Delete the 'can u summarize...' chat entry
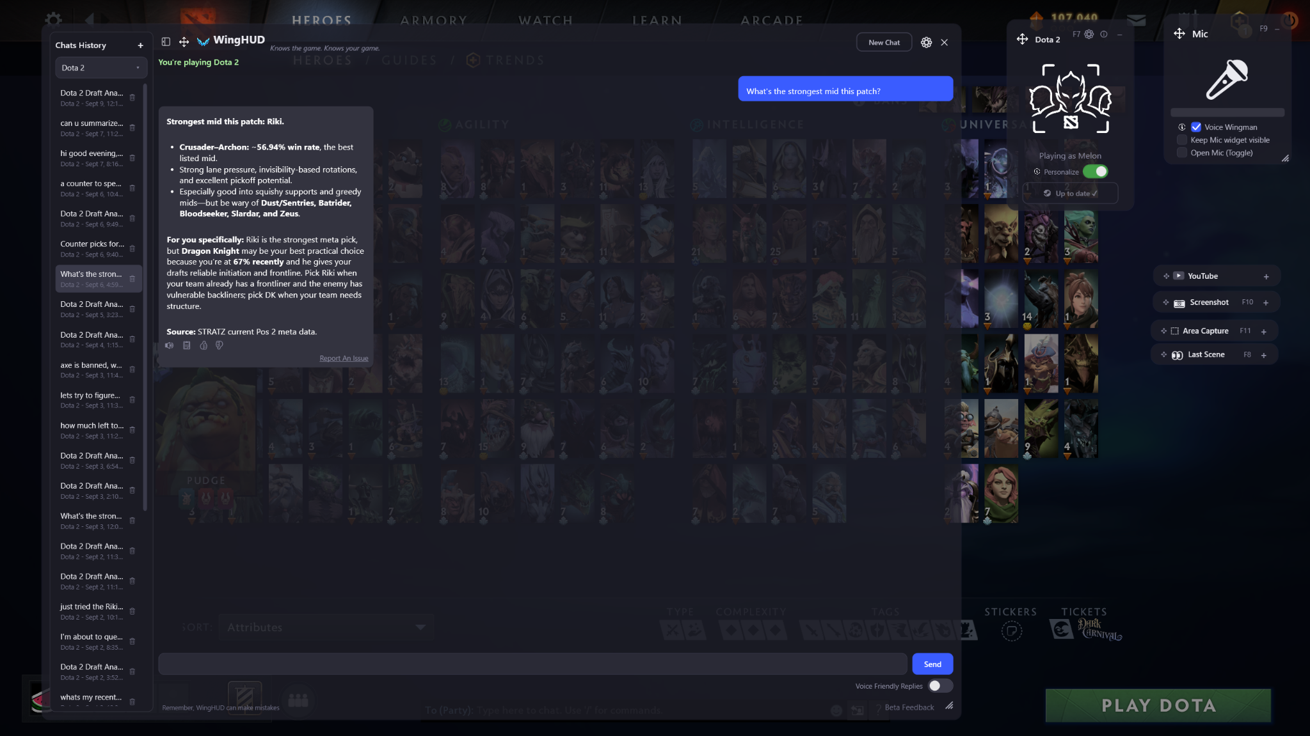This screenshot has width=1310, height=736. tap(132, 128)
